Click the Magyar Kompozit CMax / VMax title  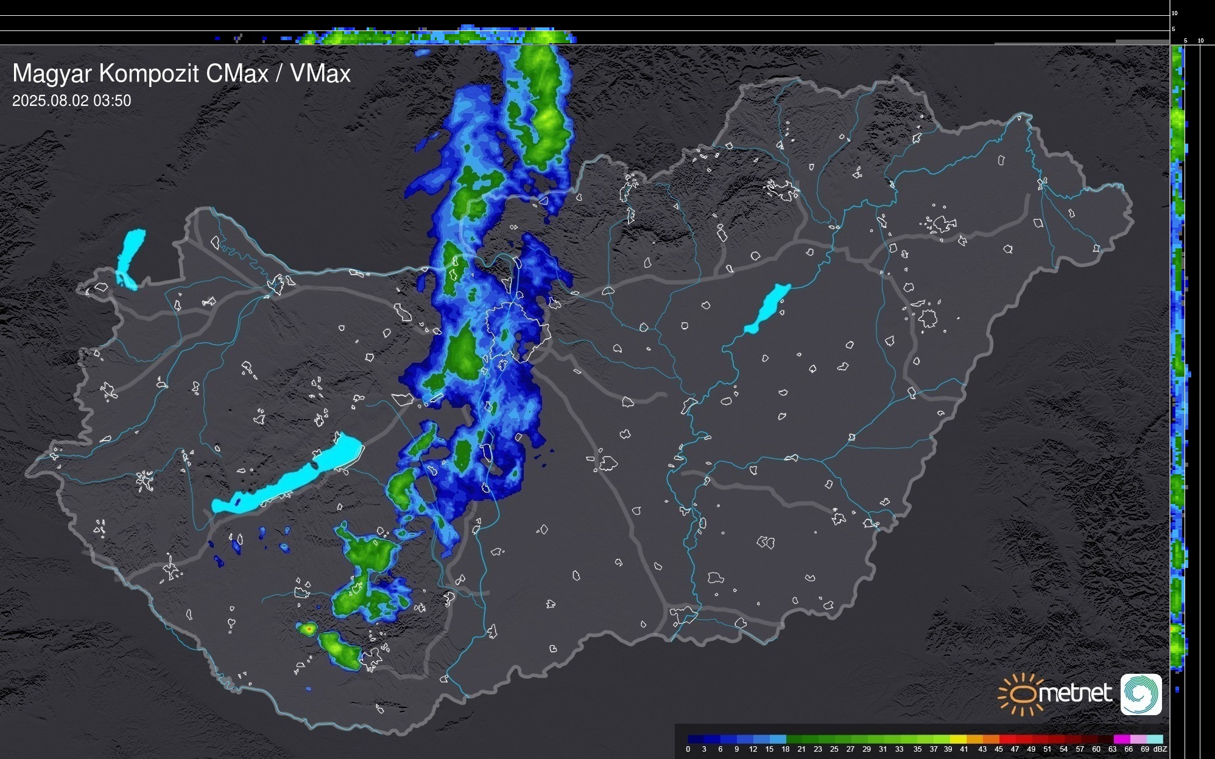pos(181,74)
